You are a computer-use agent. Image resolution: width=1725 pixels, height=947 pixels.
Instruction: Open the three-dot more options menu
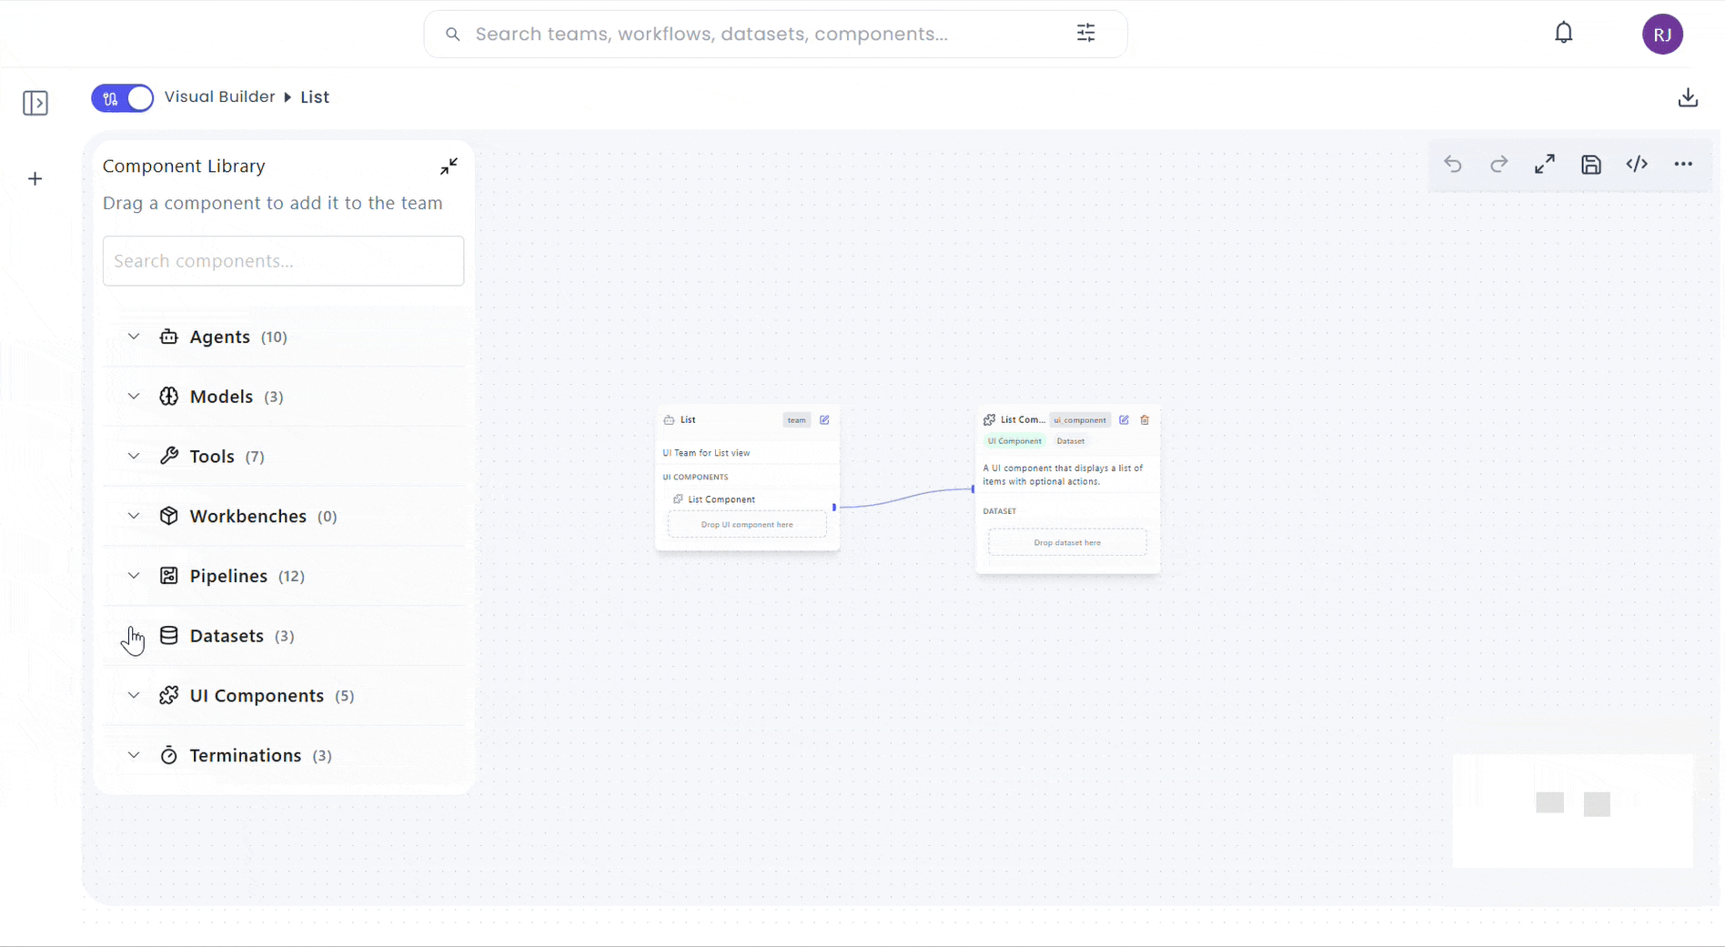[x=1683, y=165]
